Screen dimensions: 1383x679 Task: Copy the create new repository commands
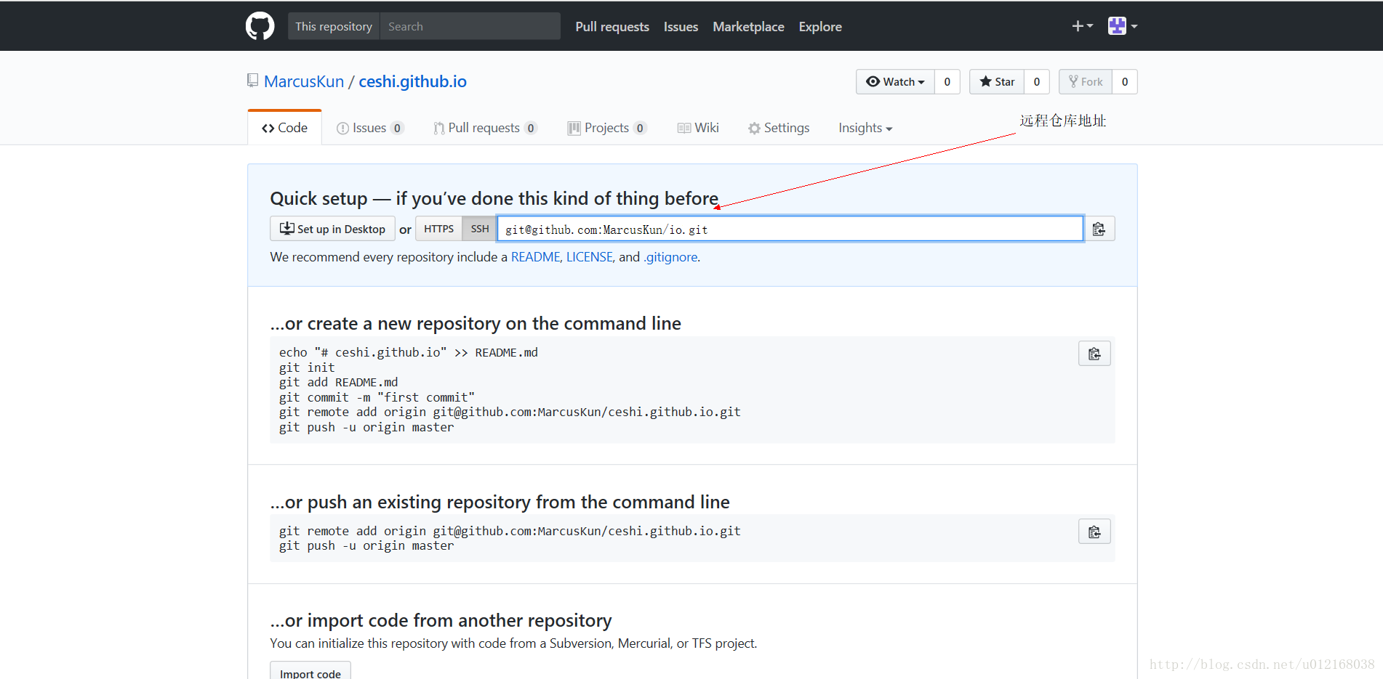pyautogui.click(x=1094, y=354)
